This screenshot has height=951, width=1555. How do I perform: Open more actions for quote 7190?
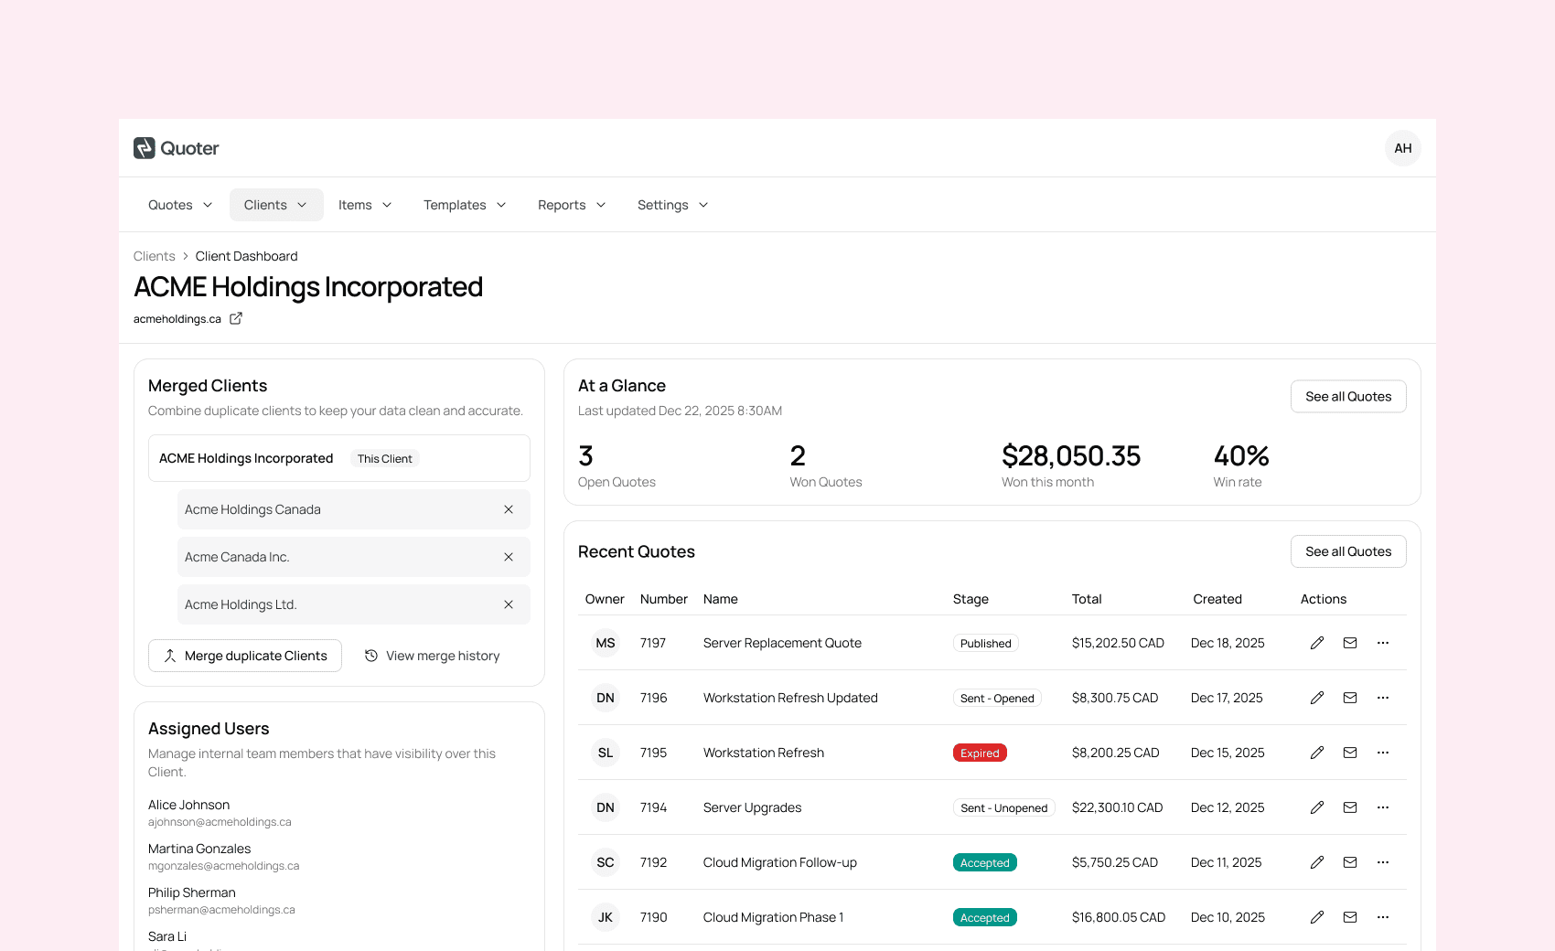pos(1383,917)
